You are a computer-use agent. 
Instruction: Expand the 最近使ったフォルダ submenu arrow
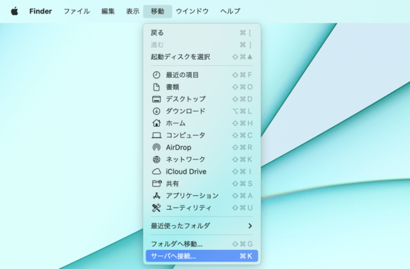(x=250, y=225)
